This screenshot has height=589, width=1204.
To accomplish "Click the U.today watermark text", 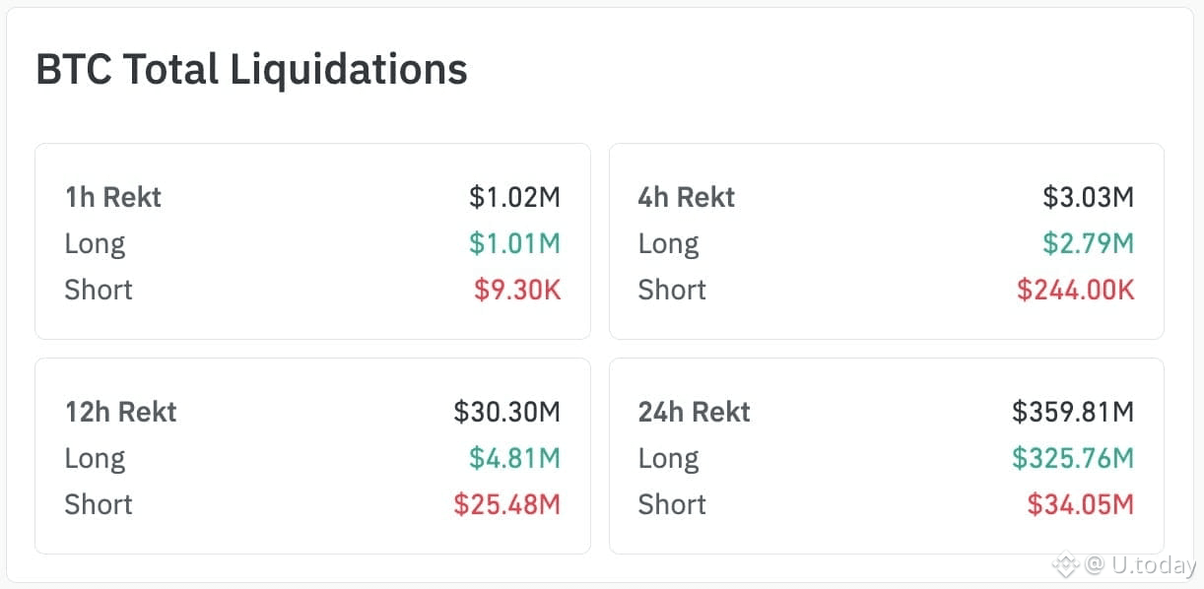I will (1141, 565).
